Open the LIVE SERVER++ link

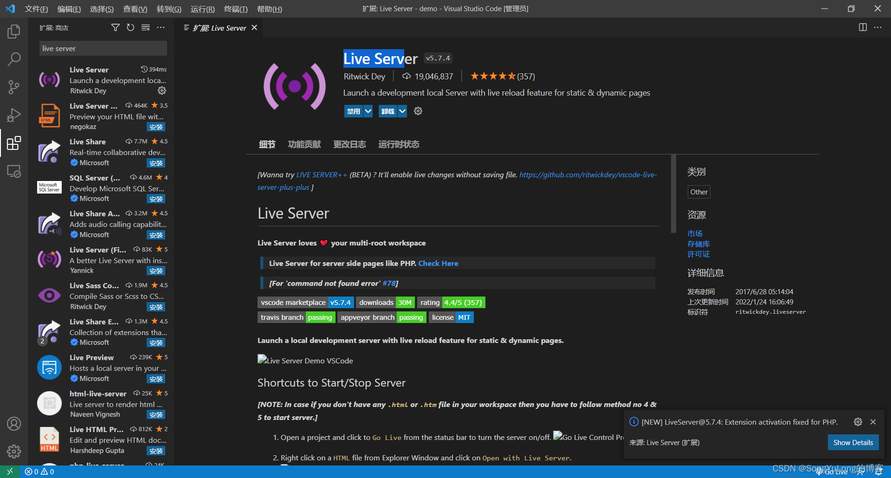tap(322, 175)
